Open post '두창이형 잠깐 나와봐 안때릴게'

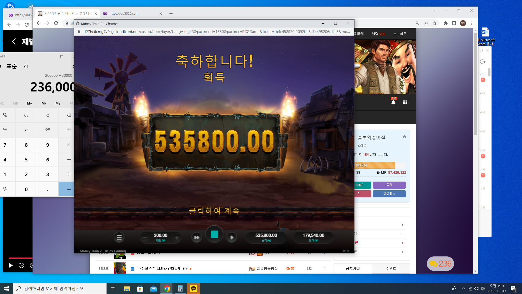click(x=158, y=269)
